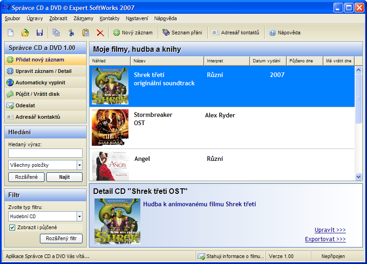The width and height of the screenshot is (367, 264).
Task: Click the Upravit >>> link
Action: tap(330, 230)
